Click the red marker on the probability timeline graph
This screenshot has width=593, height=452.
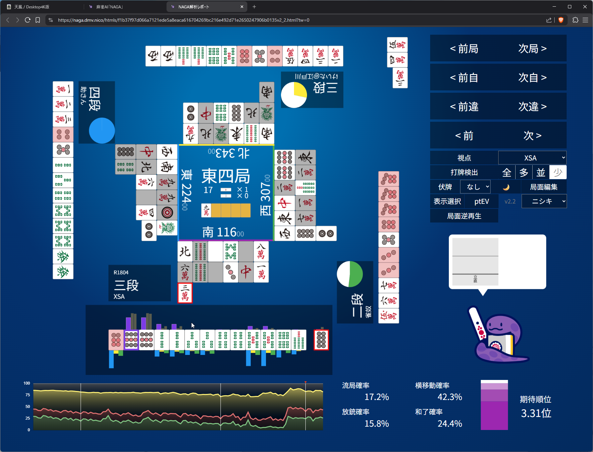coord(305,382)
